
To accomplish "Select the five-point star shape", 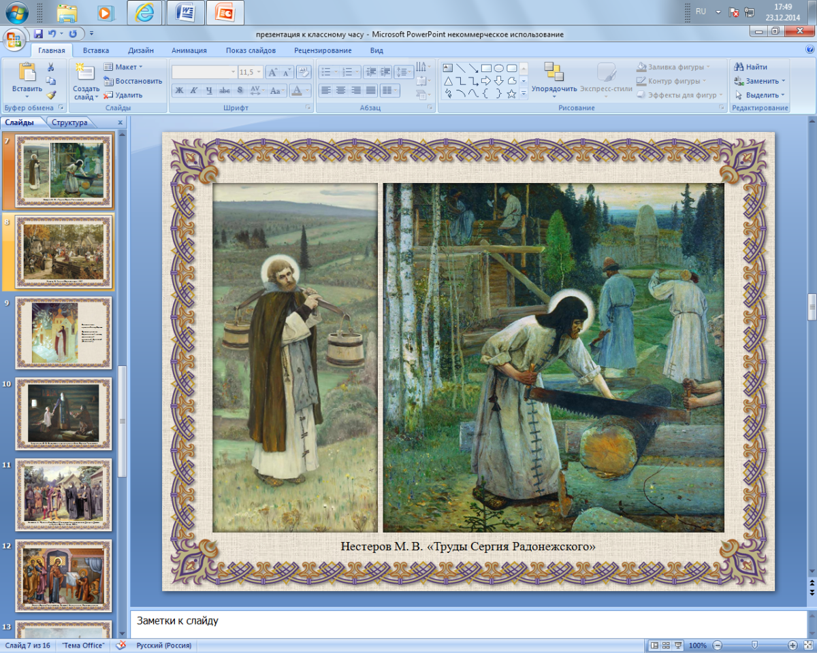I will pos(511,94).
